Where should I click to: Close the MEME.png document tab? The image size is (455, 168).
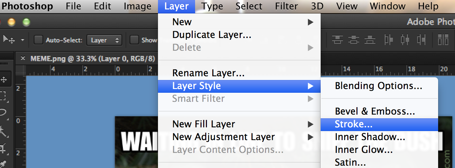(x=23, y=58)
